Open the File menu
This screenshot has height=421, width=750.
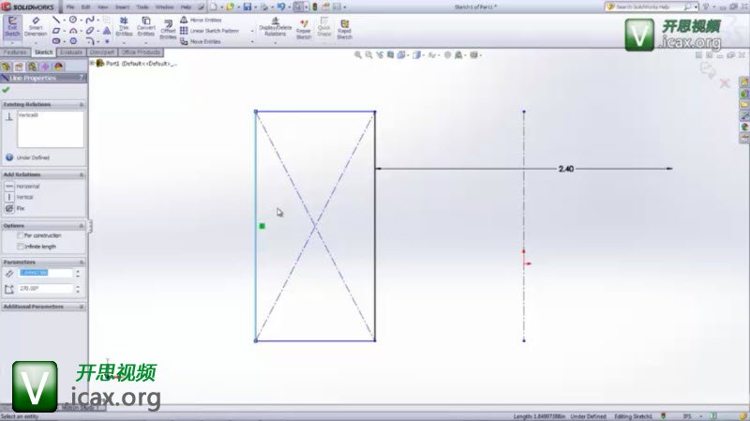[x=70, y=8]
